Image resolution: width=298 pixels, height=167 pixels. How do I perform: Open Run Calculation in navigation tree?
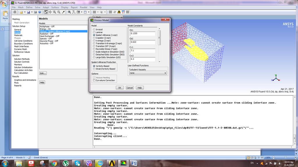(21, 73)
